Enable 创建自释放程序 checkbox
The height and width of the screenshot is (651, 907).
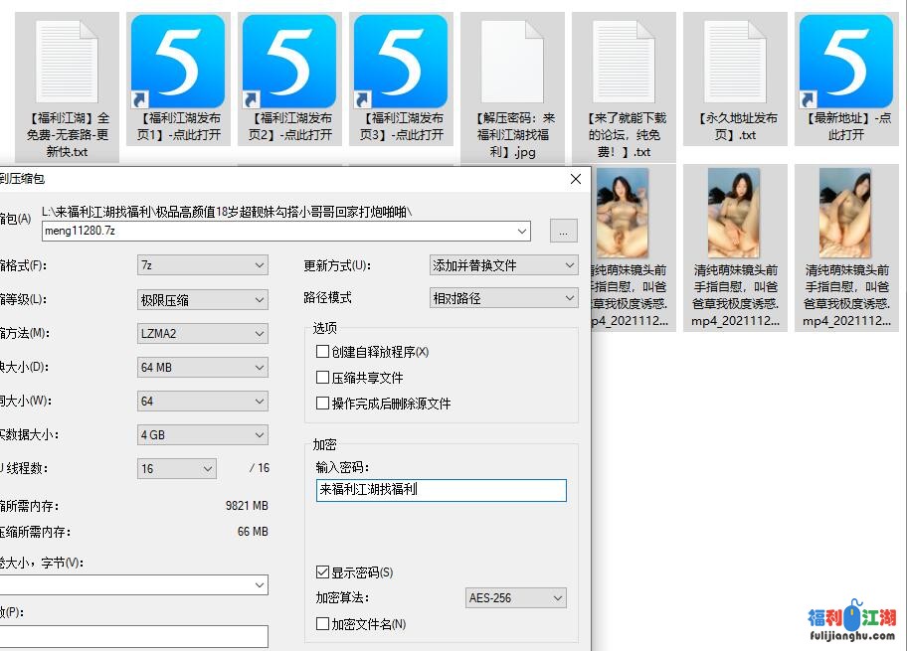click(322, 352)
